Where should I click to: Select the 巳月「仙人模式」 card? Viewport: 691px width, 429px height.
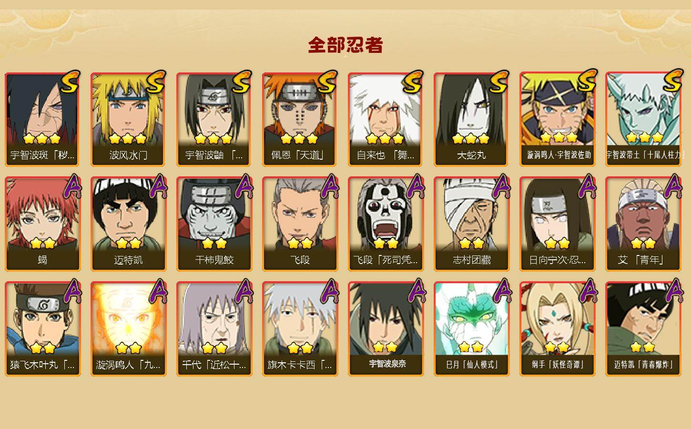tap(471, 329)
